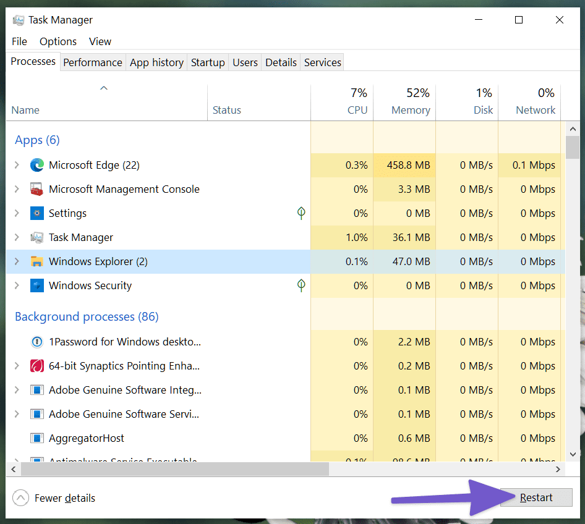The width and height of the screenshot is (585, 524).
Task: Expand the Task Manager process row
Action: pyautogui.click(x=17, y=237)
